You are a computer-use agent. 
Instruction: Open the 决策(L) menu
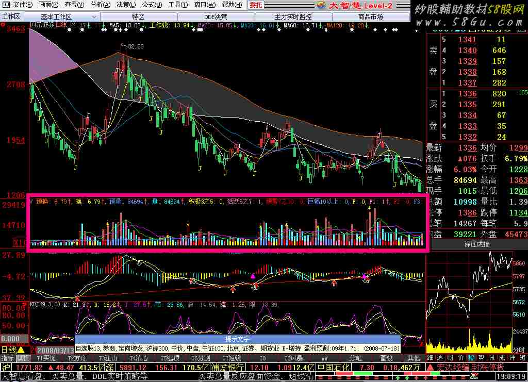(126, 5)
